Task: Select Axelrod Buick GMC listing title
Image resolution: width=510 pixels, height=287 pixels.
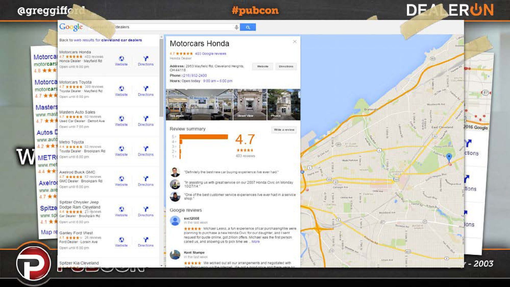Action: click(77, 172)
